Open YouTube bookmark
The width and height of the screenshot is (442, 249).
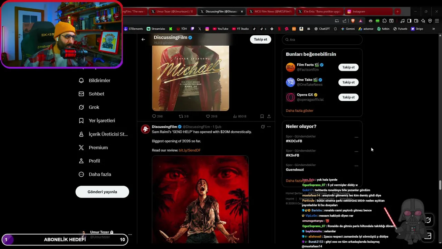pyautogui.click(x=221, y=29)
